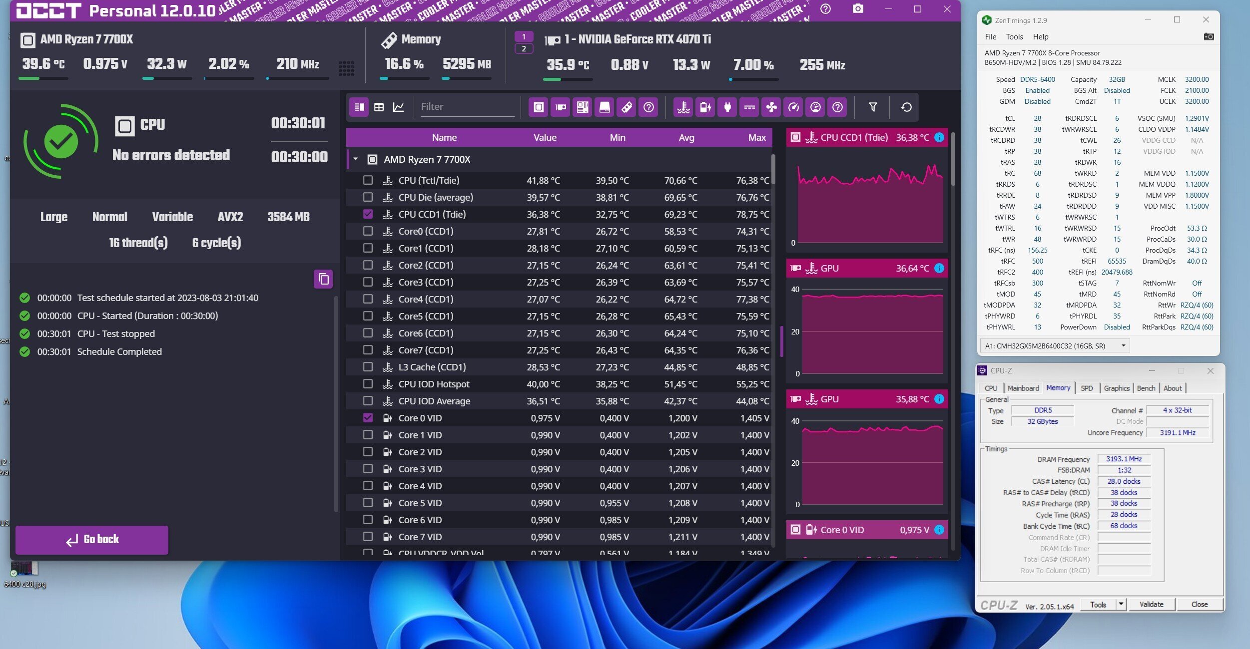Open OCCT help from title bar

point(826,9)
